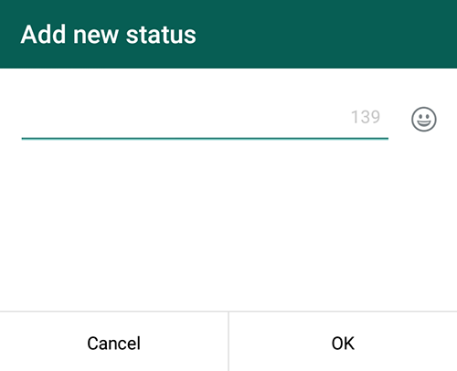Tap the smiley face beside the counter
This screenshot has height=371, width=457.
point(424,119)
